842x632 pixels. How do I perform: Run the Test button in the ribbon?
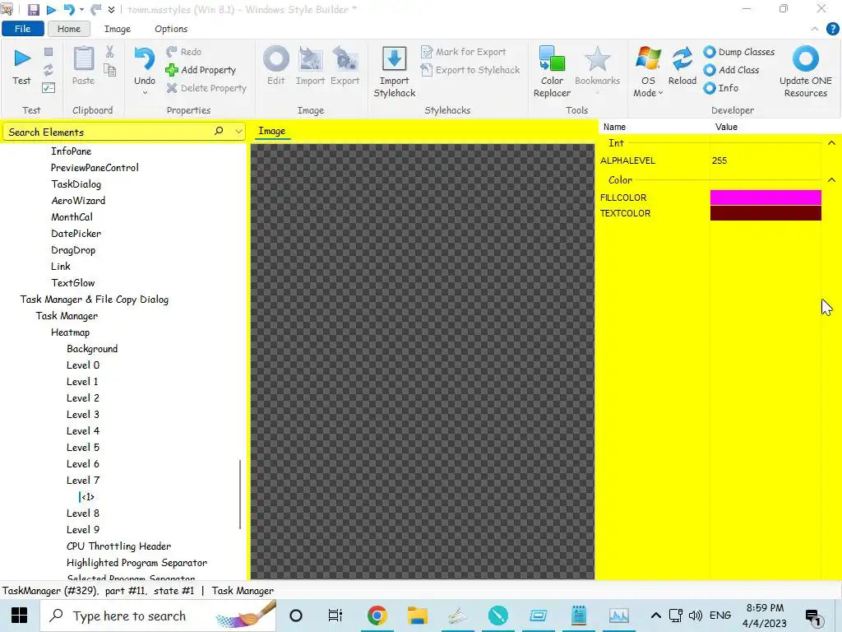[22, 67]
